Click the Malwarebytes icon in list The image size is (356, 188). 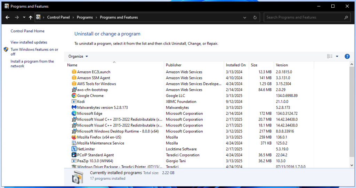point(74,107)
